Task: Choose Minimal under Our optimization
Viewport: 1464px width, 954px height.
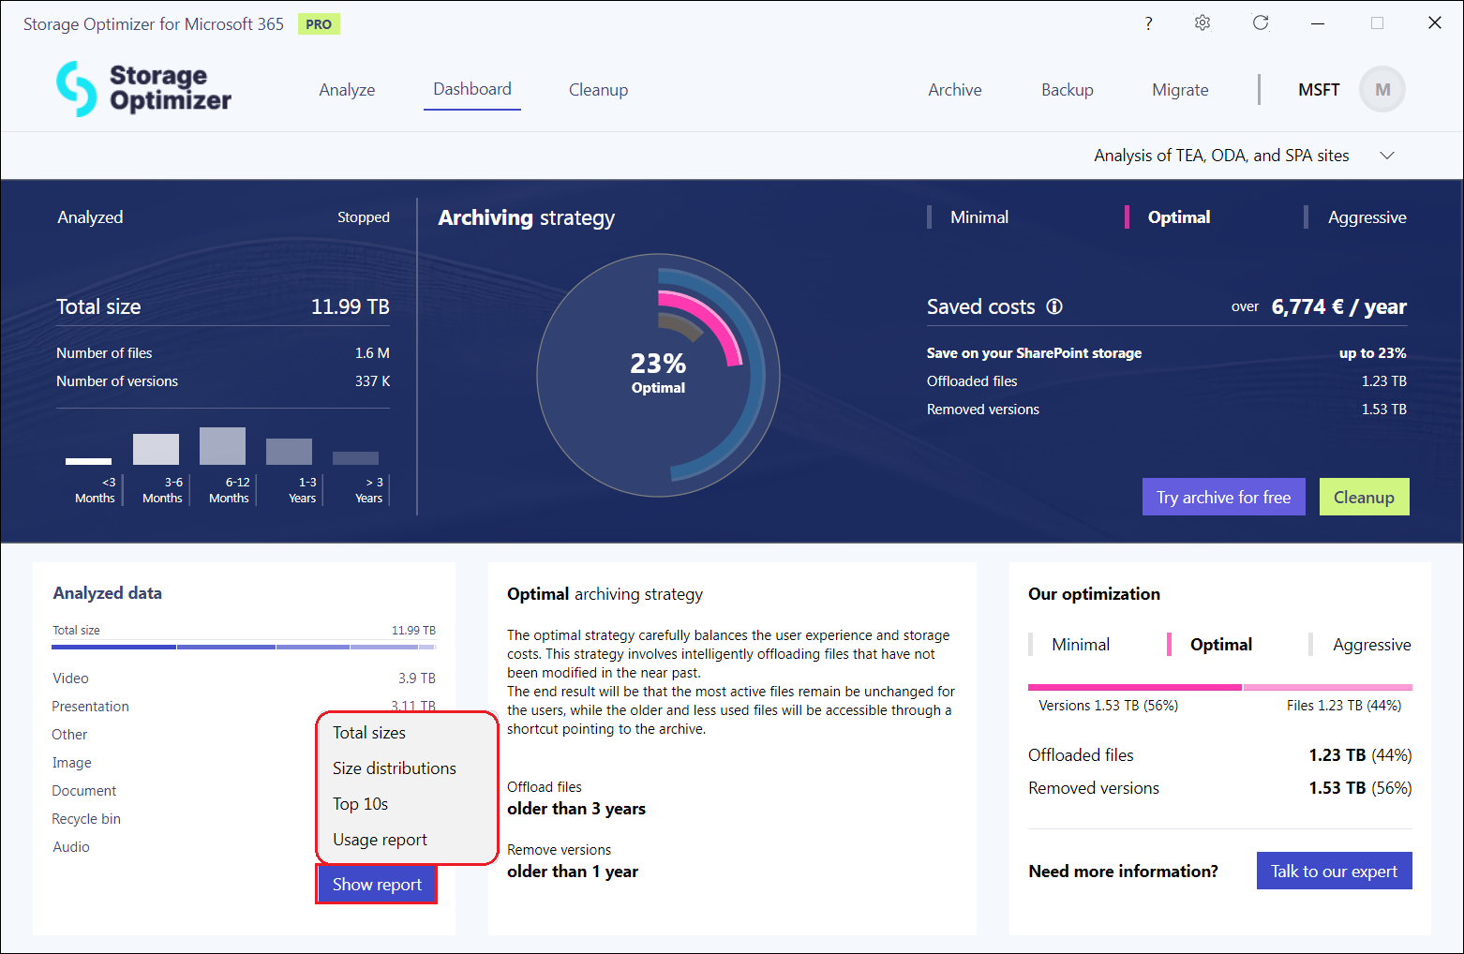Action: [x=1080, y=645]
